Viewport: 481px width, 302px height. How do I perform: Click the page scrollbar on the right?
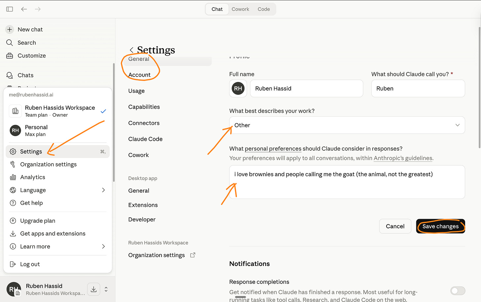tap(479, 88)
